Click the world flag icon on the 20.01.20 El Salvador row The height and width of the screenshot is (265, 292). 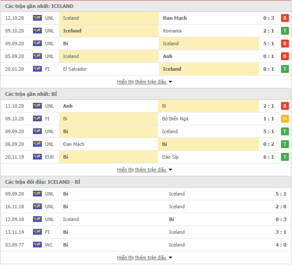(37, 69)
